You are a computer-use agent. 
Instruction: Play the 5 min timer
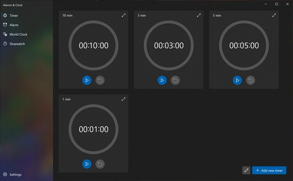coord(237,80)
